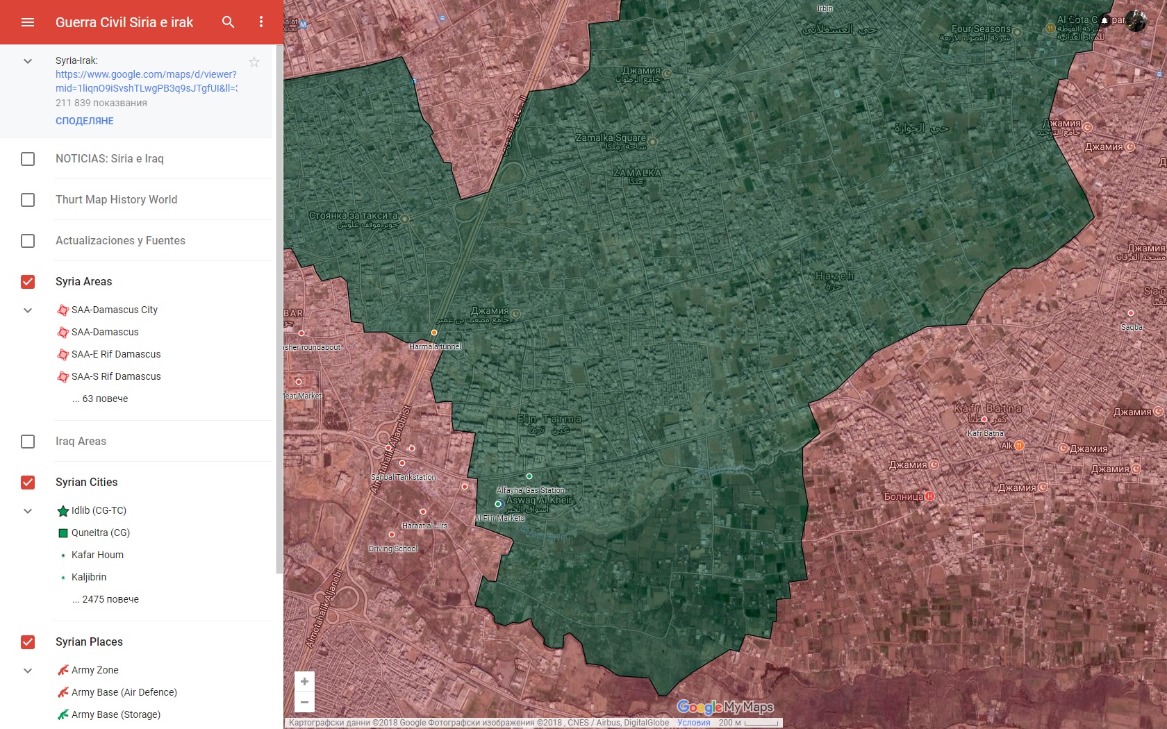
Task: Turn on the Iraq Areas layer
Action: coord(28,442)
